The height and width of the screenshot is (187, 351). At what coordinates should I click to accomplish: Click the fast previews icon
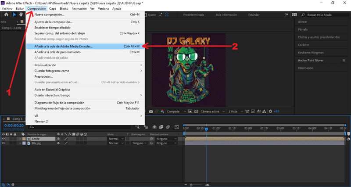(x=253, y=111)
